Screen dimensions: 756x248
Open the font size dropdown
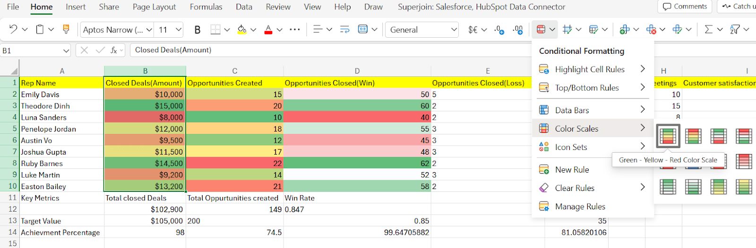(179, 30)
